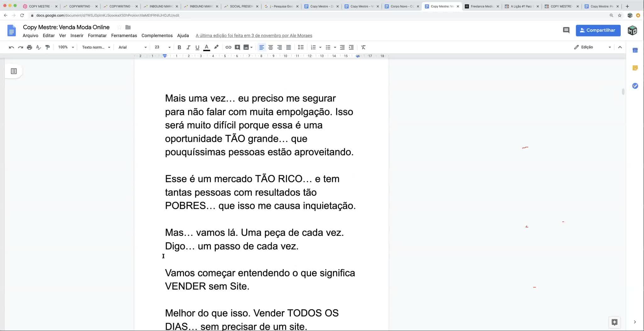
Task: Move the document with the folder icon
Action: (128, 27)
